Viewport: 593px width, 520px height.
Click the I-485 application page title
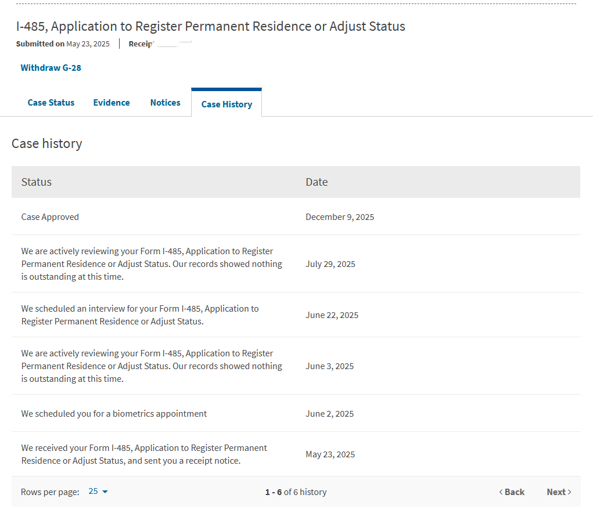(x=210, y=26)
